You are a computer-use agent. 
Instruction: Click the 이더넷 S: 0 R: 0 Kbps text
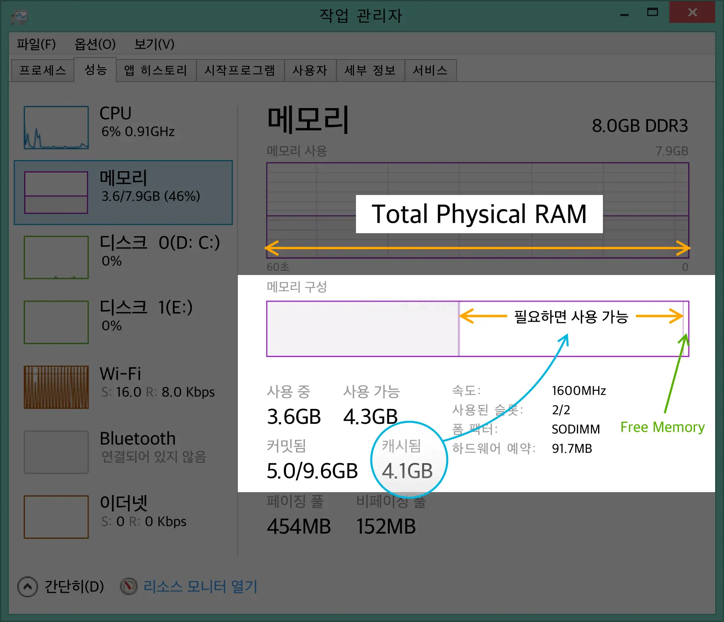(144, 521)
